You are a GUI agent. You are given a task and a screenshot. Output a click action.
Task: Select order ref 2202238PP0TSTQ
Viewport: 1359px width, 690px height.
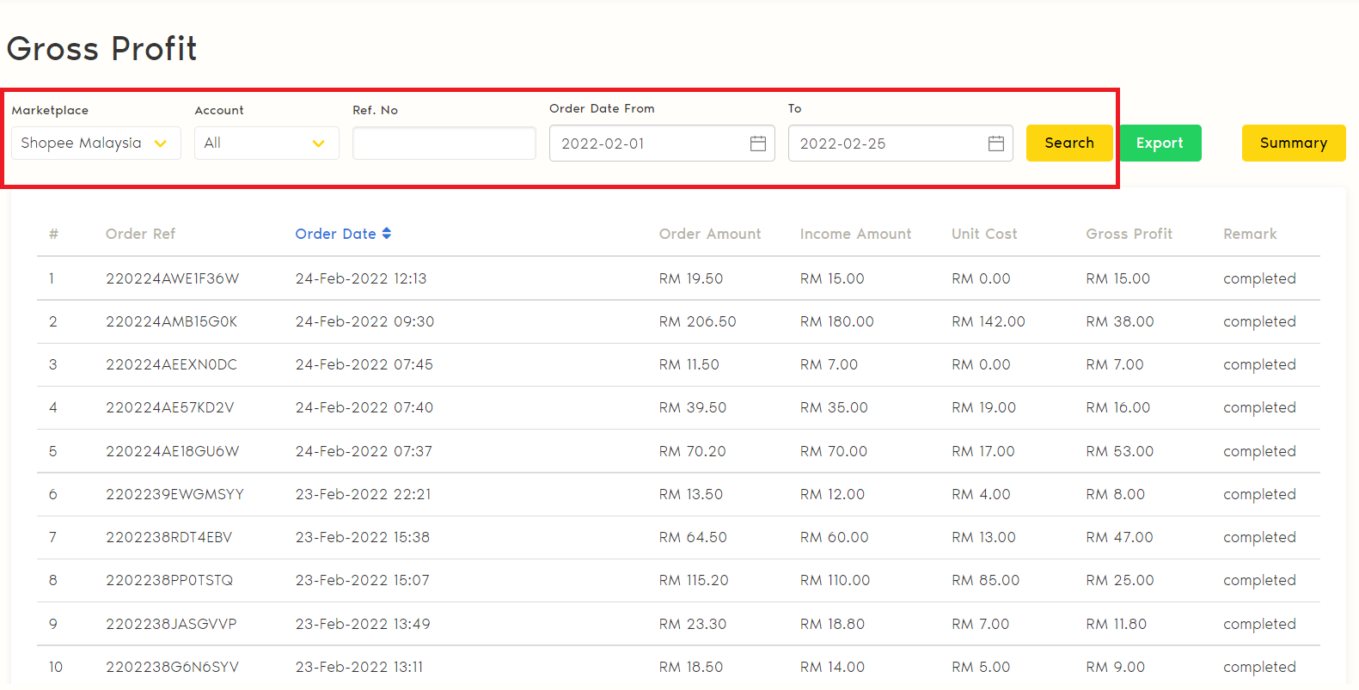tap(169, 580)
